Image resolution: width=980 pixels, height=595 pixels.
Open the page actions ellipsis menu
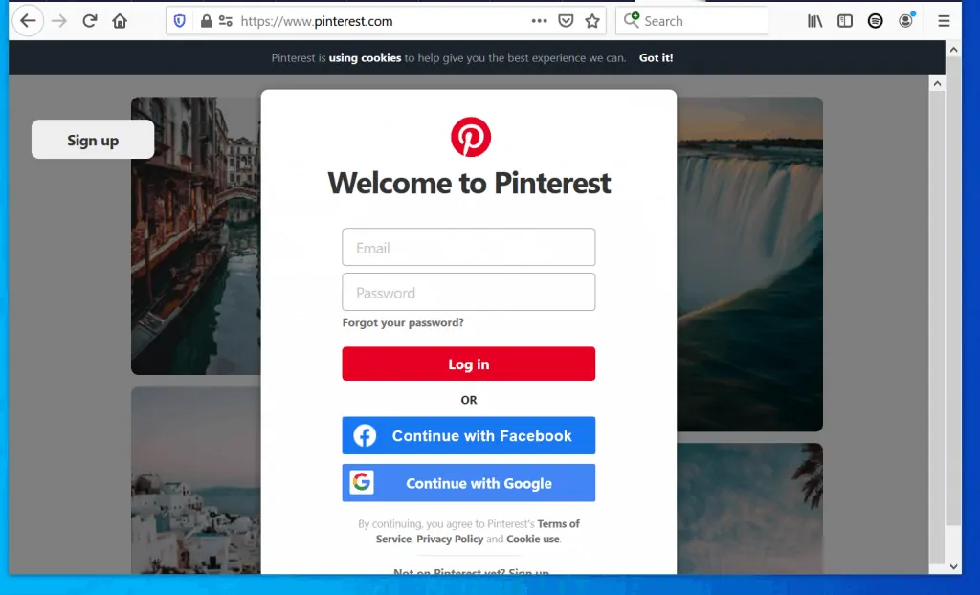(539, 20)
